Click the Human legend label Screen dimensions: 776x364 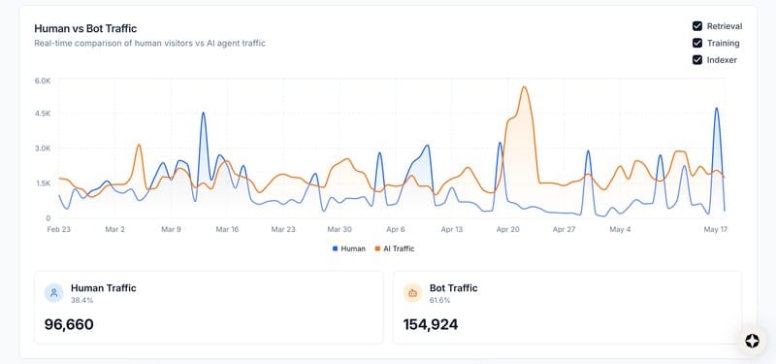click(353, 248)
